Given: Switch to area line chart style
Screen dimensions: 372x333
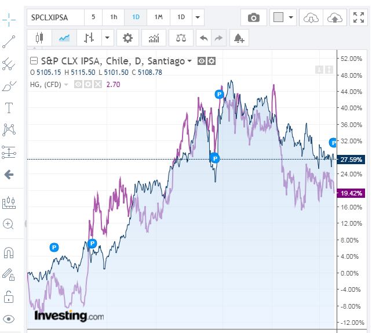Looking at the screenshot, I should (64, 38).
